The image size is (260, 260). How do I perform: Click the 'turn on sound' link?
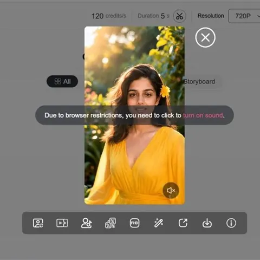[x=203, y=115]
